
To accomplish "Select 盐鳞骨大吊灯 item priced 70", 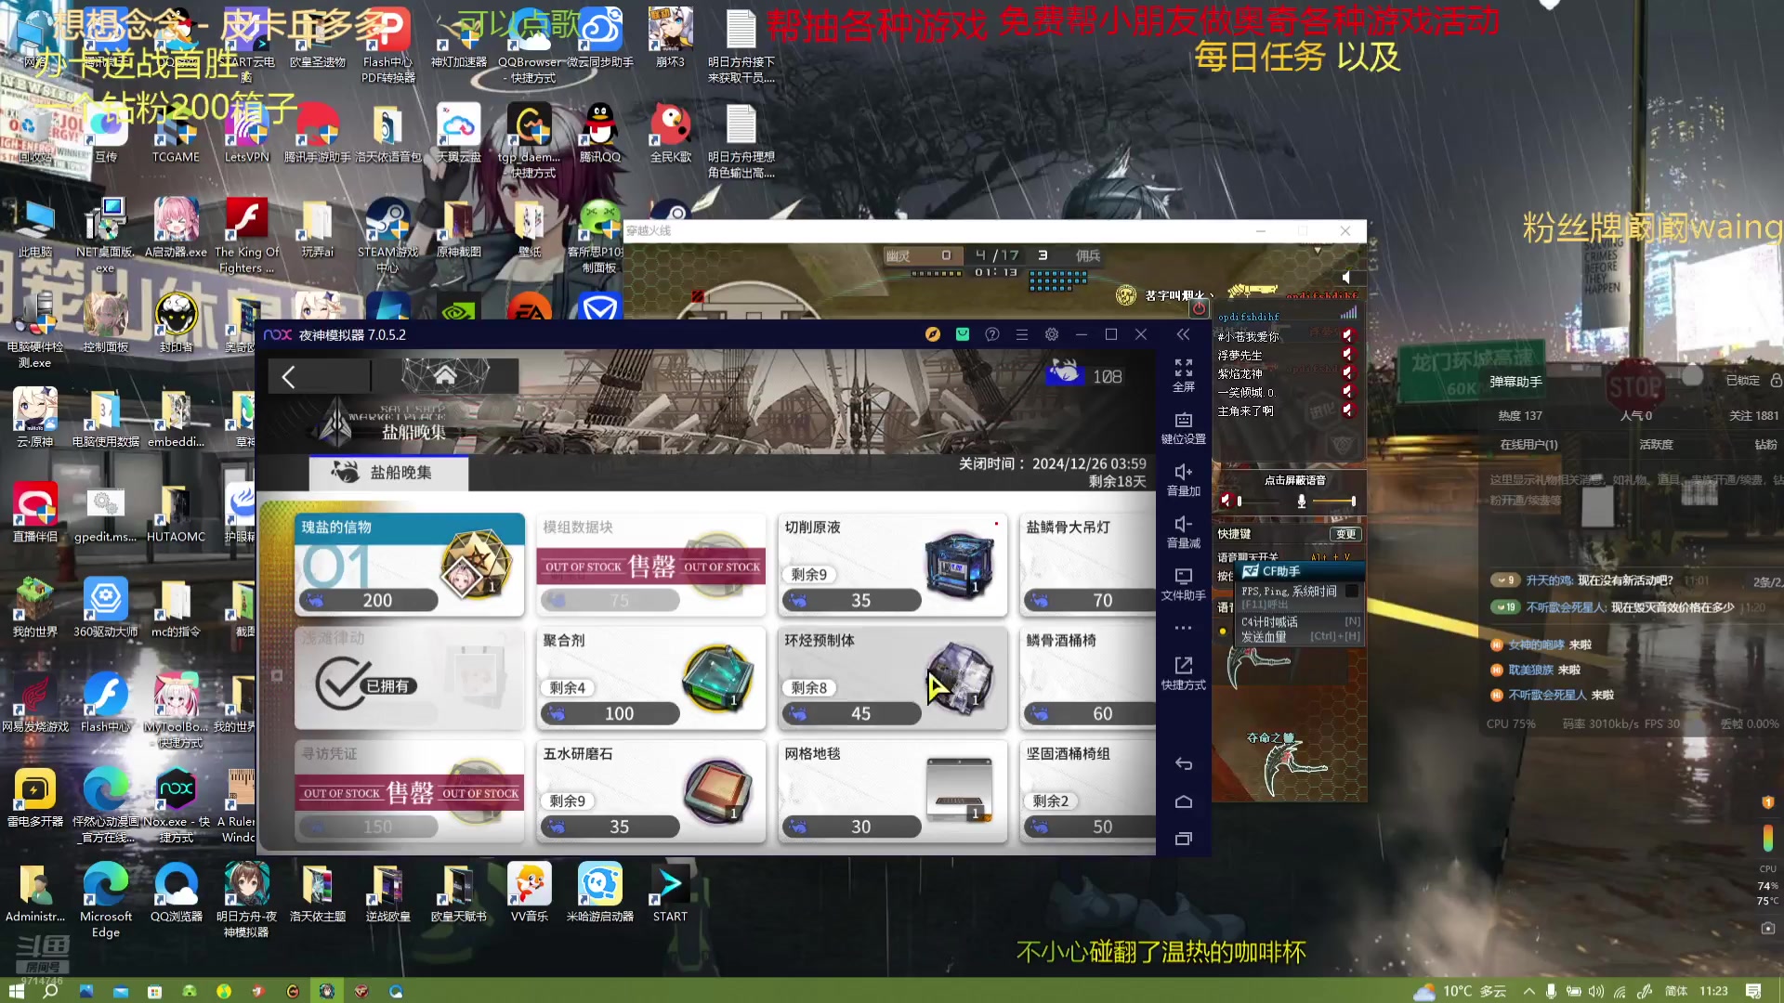I will (1087, 565).
